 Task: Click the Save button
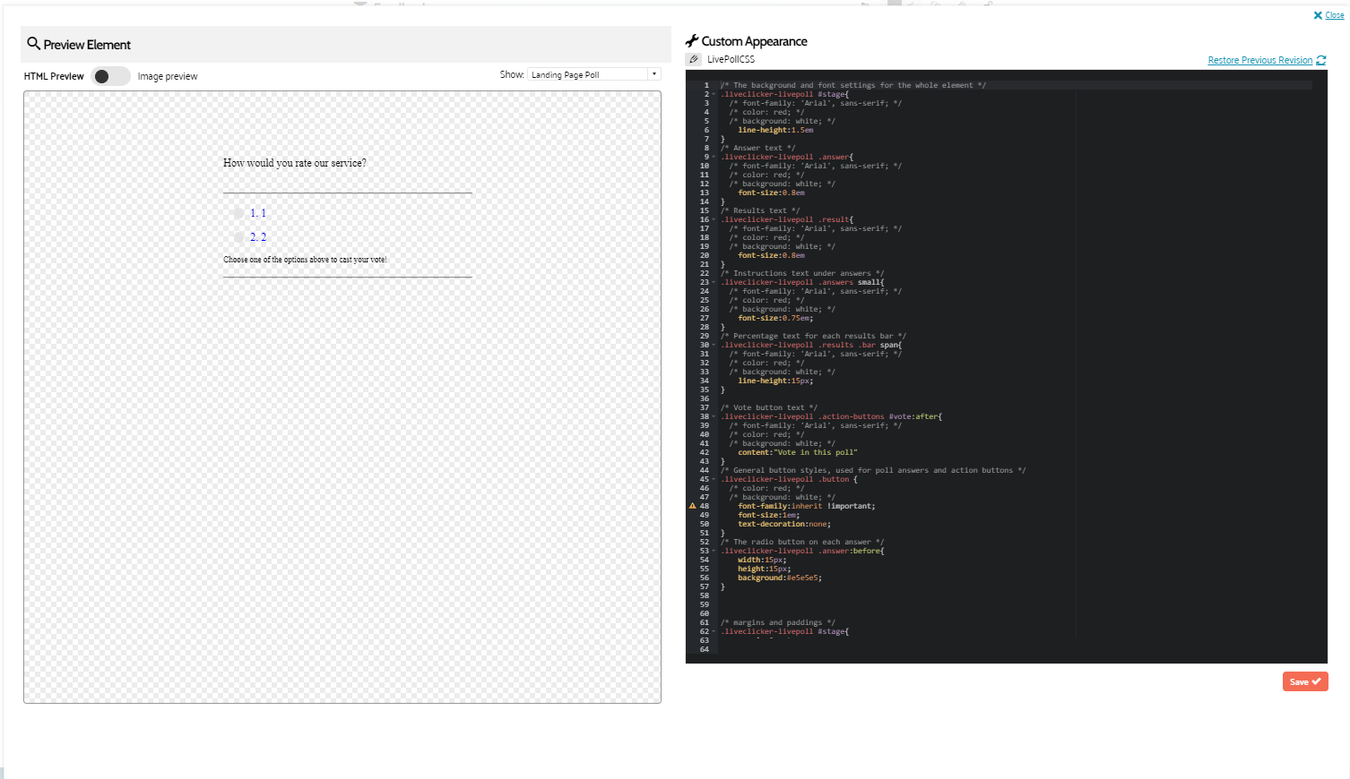coord(1304,681)
